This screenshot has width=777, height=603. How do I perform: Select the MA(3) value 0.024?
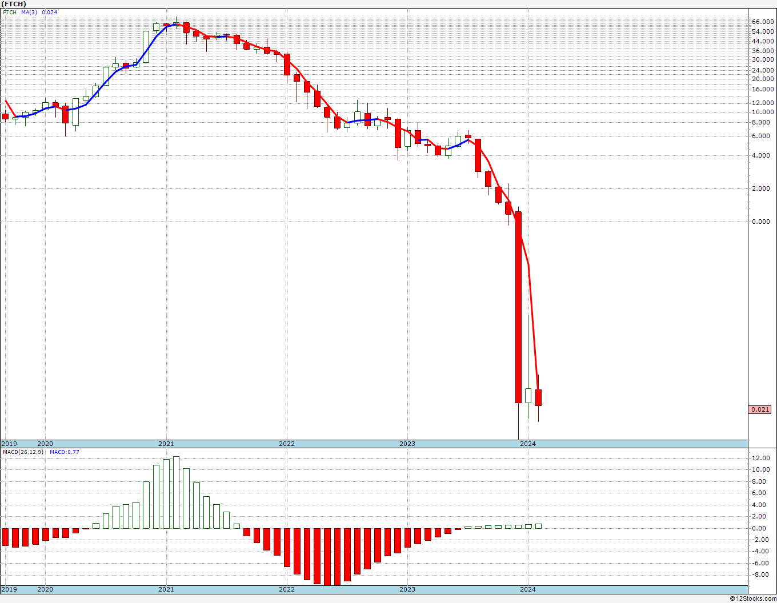pyautogui.click(x=50, y=12)
